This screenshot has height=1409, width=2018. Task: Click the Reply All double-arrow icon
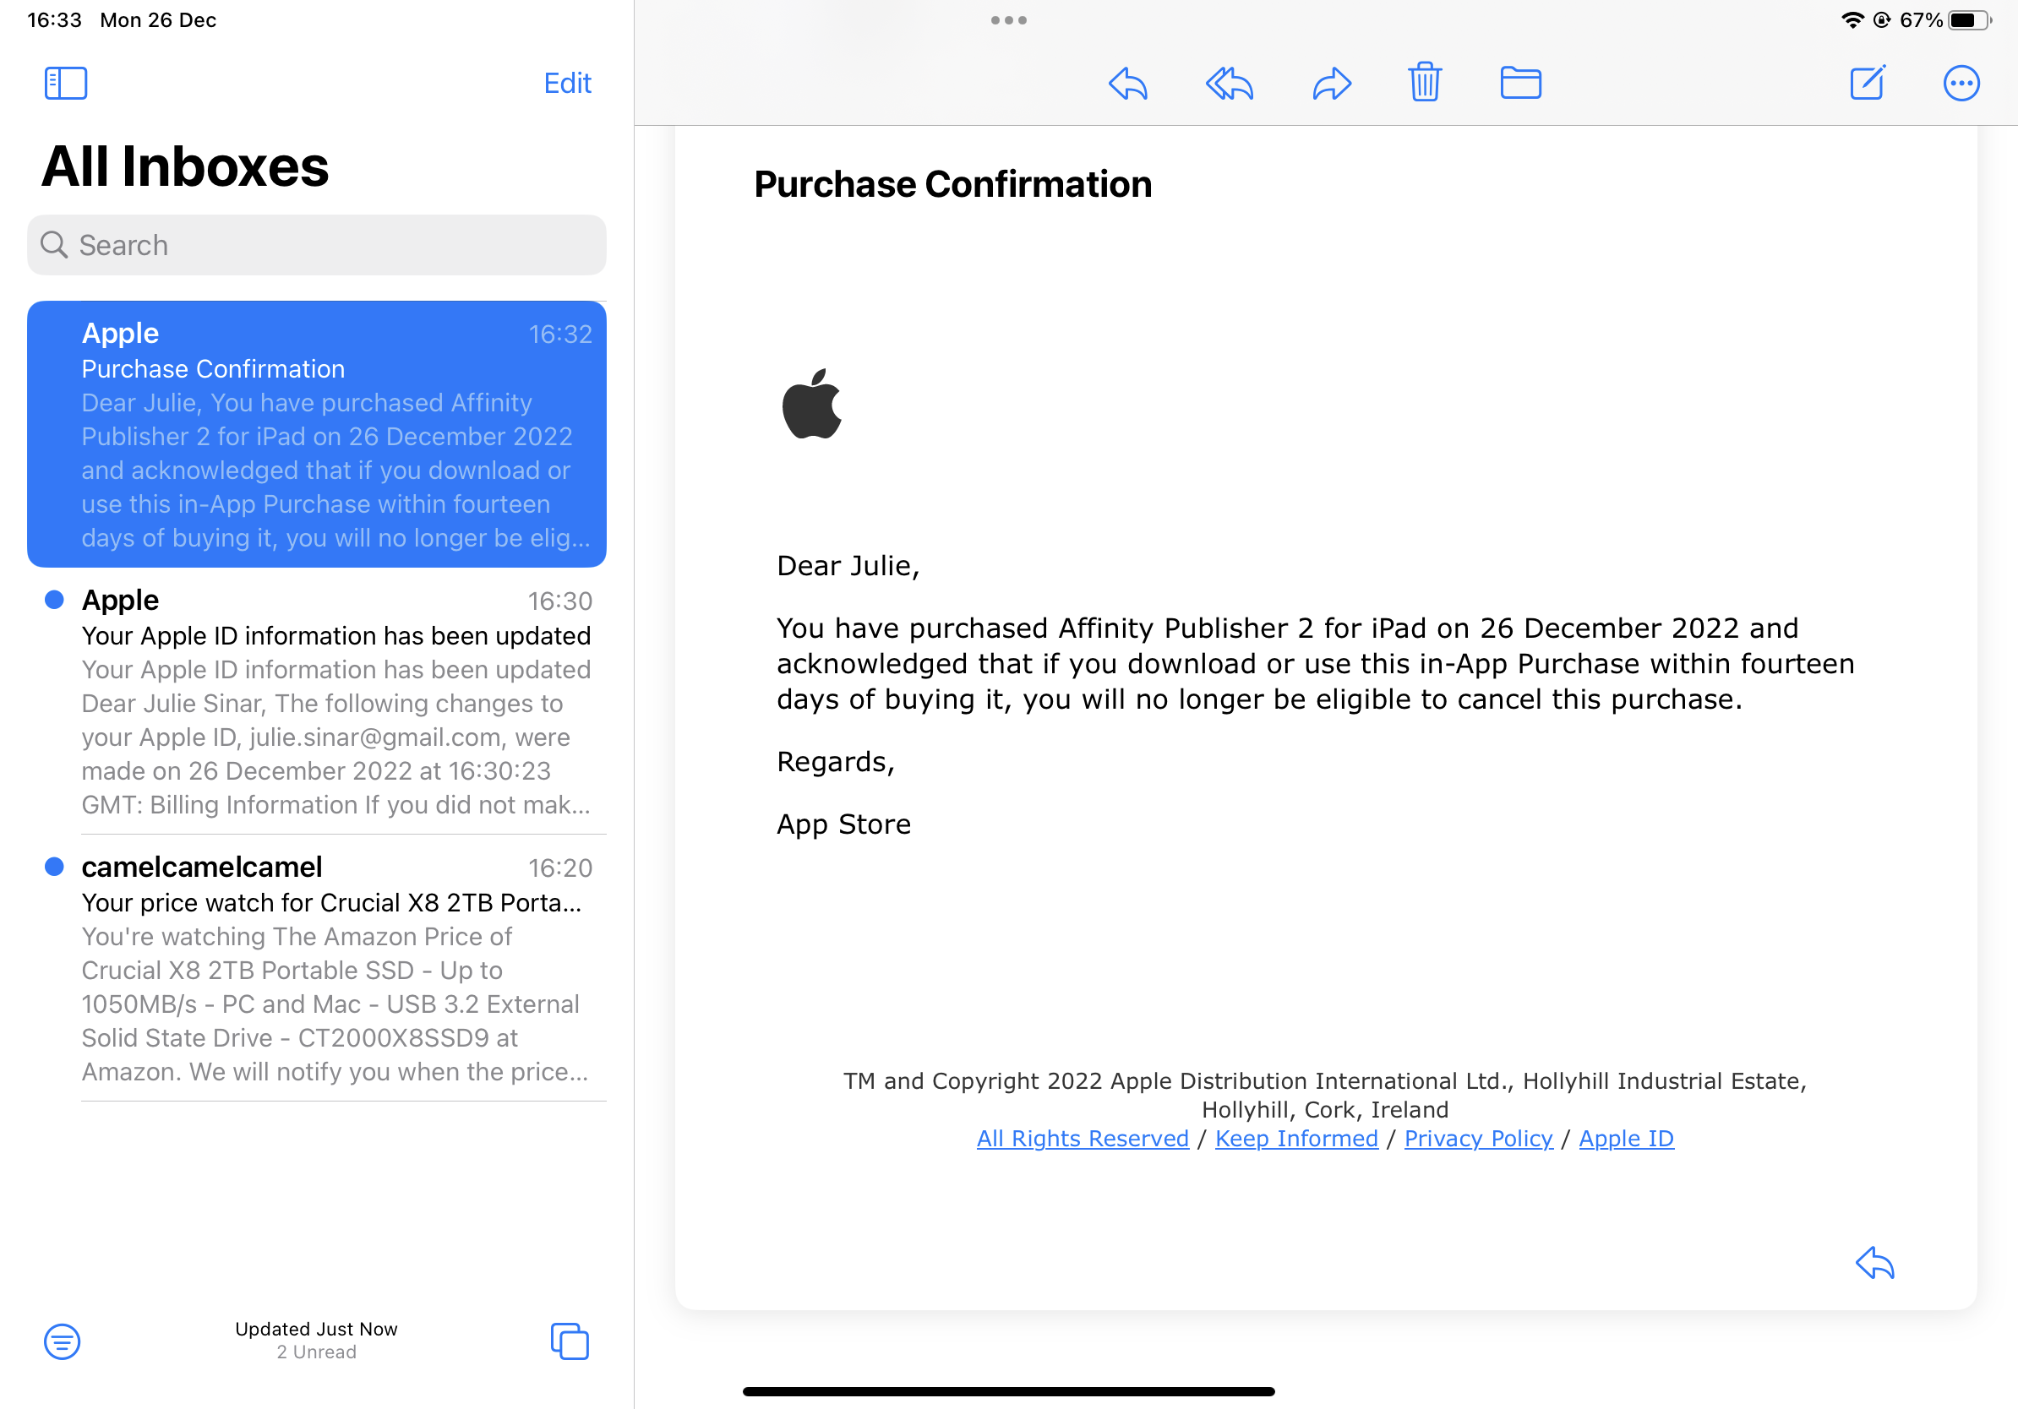point(1229,84)
